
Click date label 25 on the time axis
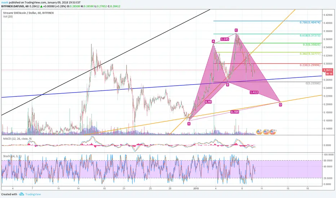click(150, 189)
